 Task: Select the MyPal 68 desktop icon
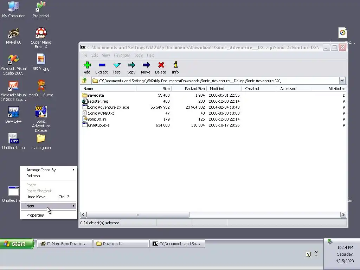13,36
